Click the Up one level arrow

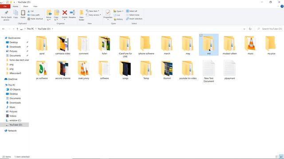(17, 29)
